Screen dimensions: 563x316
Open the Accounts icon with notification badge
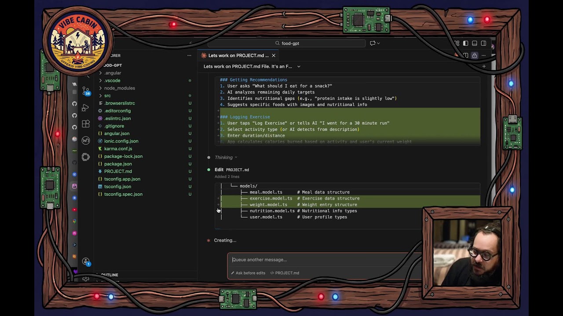tap(86, 262)
